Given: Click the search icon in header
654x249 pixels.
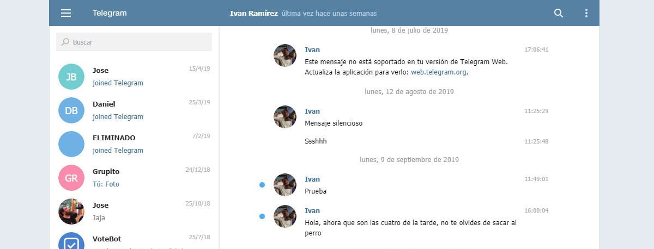Looking at the screenshot, I should 558,13.
